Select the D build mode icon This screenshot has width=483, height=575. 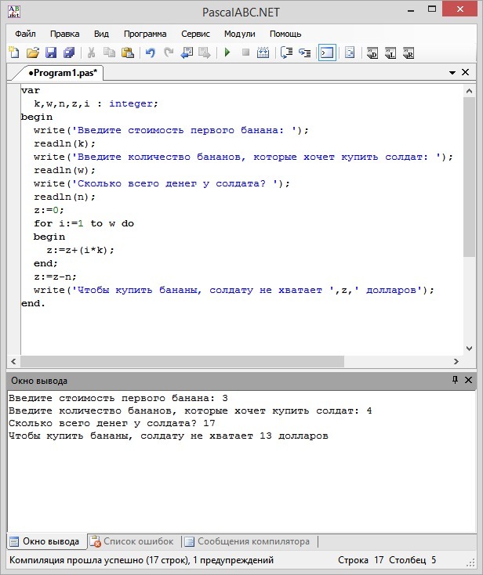pyautogui.click(x=372, y=53)
